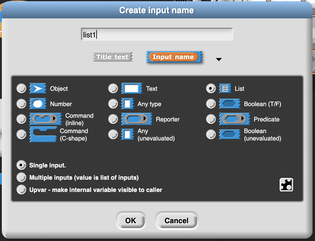The height and width of the screenshot is (241, 315).
Task: Click the Boolean (T/F) hexagon icon
Action: (x=229, y=104)
